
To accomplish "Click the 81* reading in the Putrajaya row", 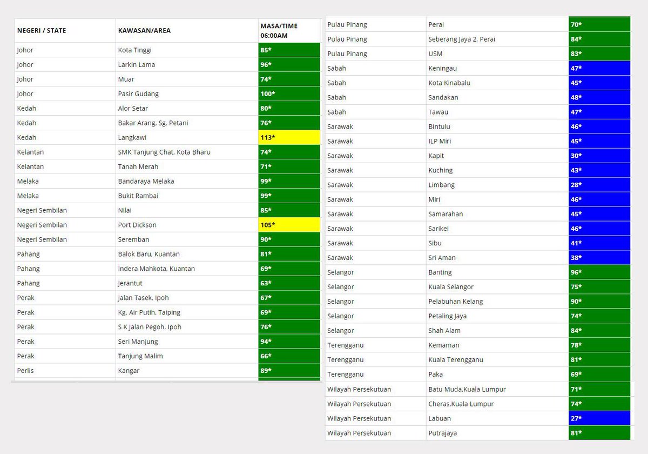I will tap(599, 433).
